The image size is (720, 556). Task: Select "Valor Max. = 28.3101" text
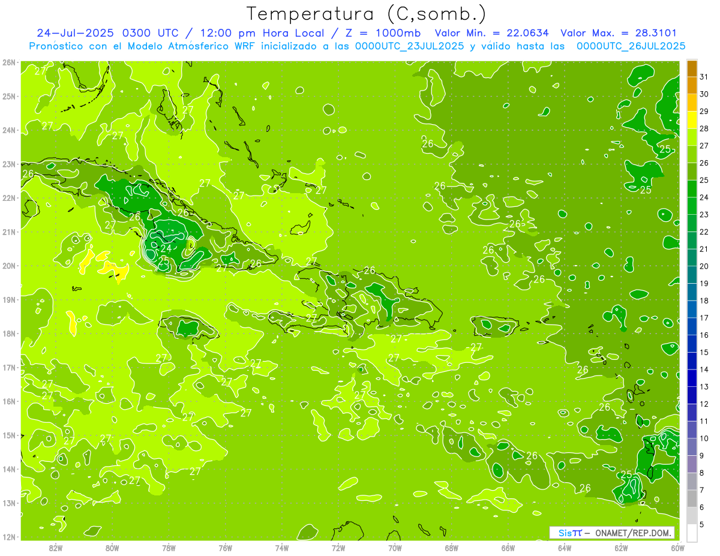coord(619,33)
